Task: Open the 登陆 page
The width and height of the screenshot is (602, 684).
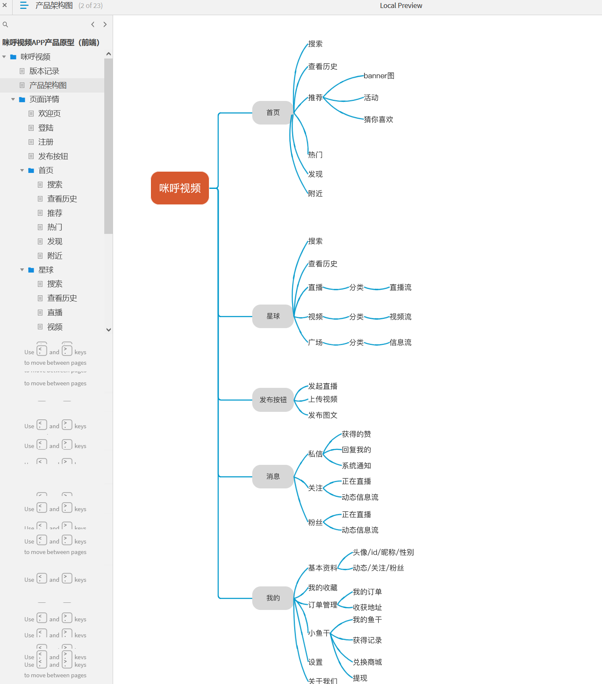Action: tap(46, 128)
